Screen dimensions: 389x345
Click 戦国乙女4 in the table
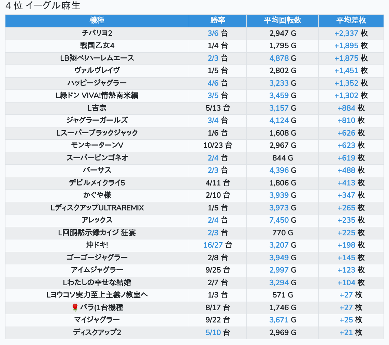coord(97,46)
